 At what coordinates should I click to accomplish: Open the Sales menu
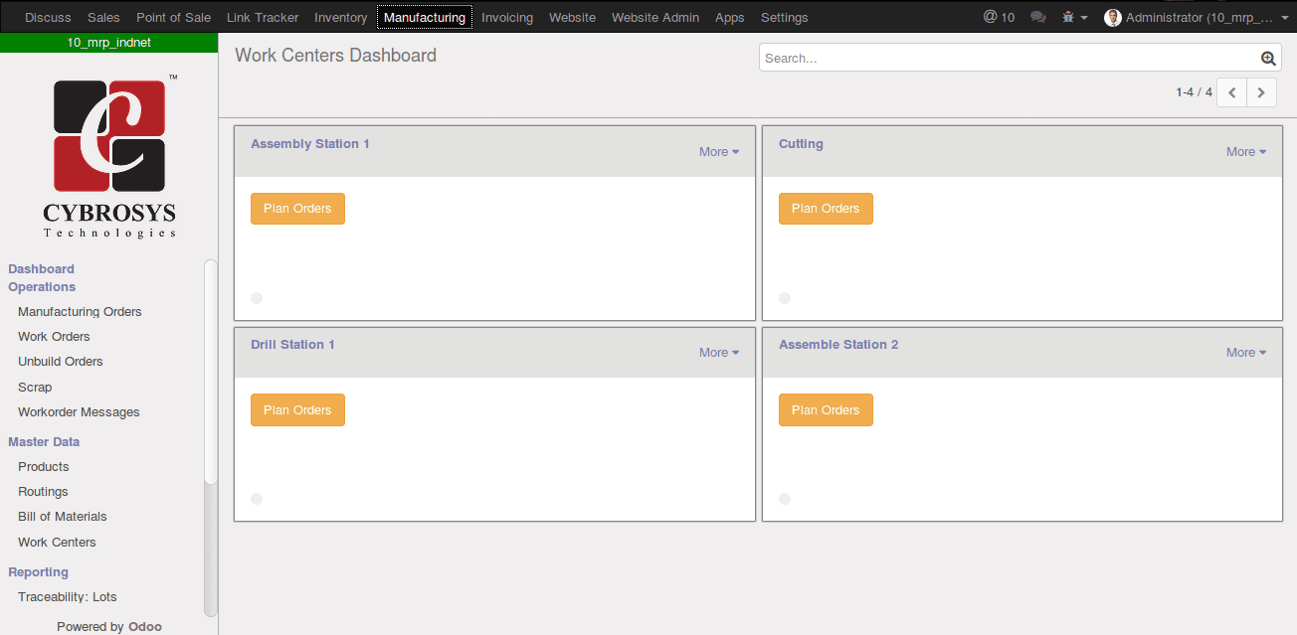[103, 17]
